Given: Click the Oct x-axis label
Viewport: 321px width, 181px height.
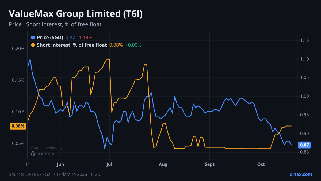Looking at the screenshot, I should pos(261,164).
